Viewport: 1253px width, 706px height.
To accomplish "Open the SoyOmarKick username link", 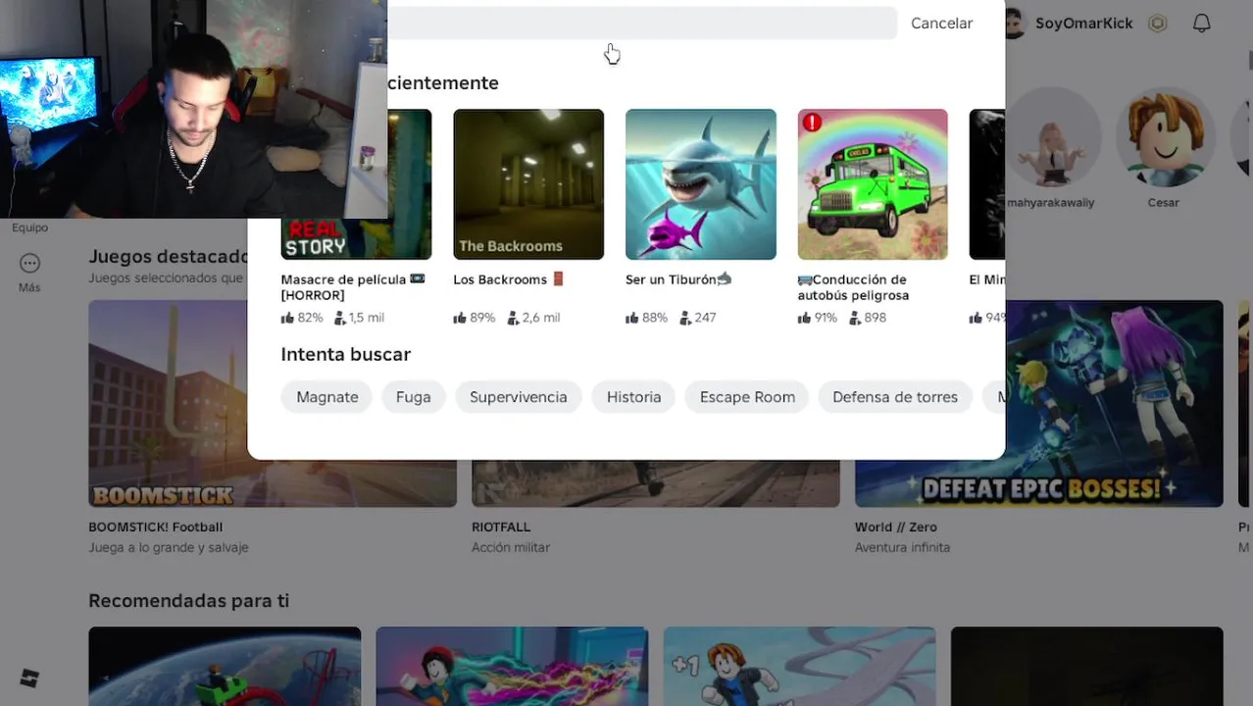I will pos(1083,23).
